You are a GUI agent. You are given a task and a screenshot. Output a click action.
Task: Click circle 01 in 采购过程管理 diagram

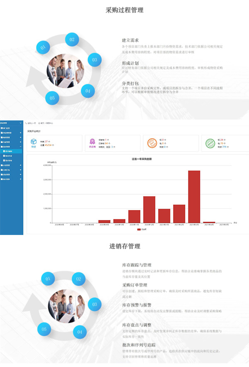click(x=44, y=48)
